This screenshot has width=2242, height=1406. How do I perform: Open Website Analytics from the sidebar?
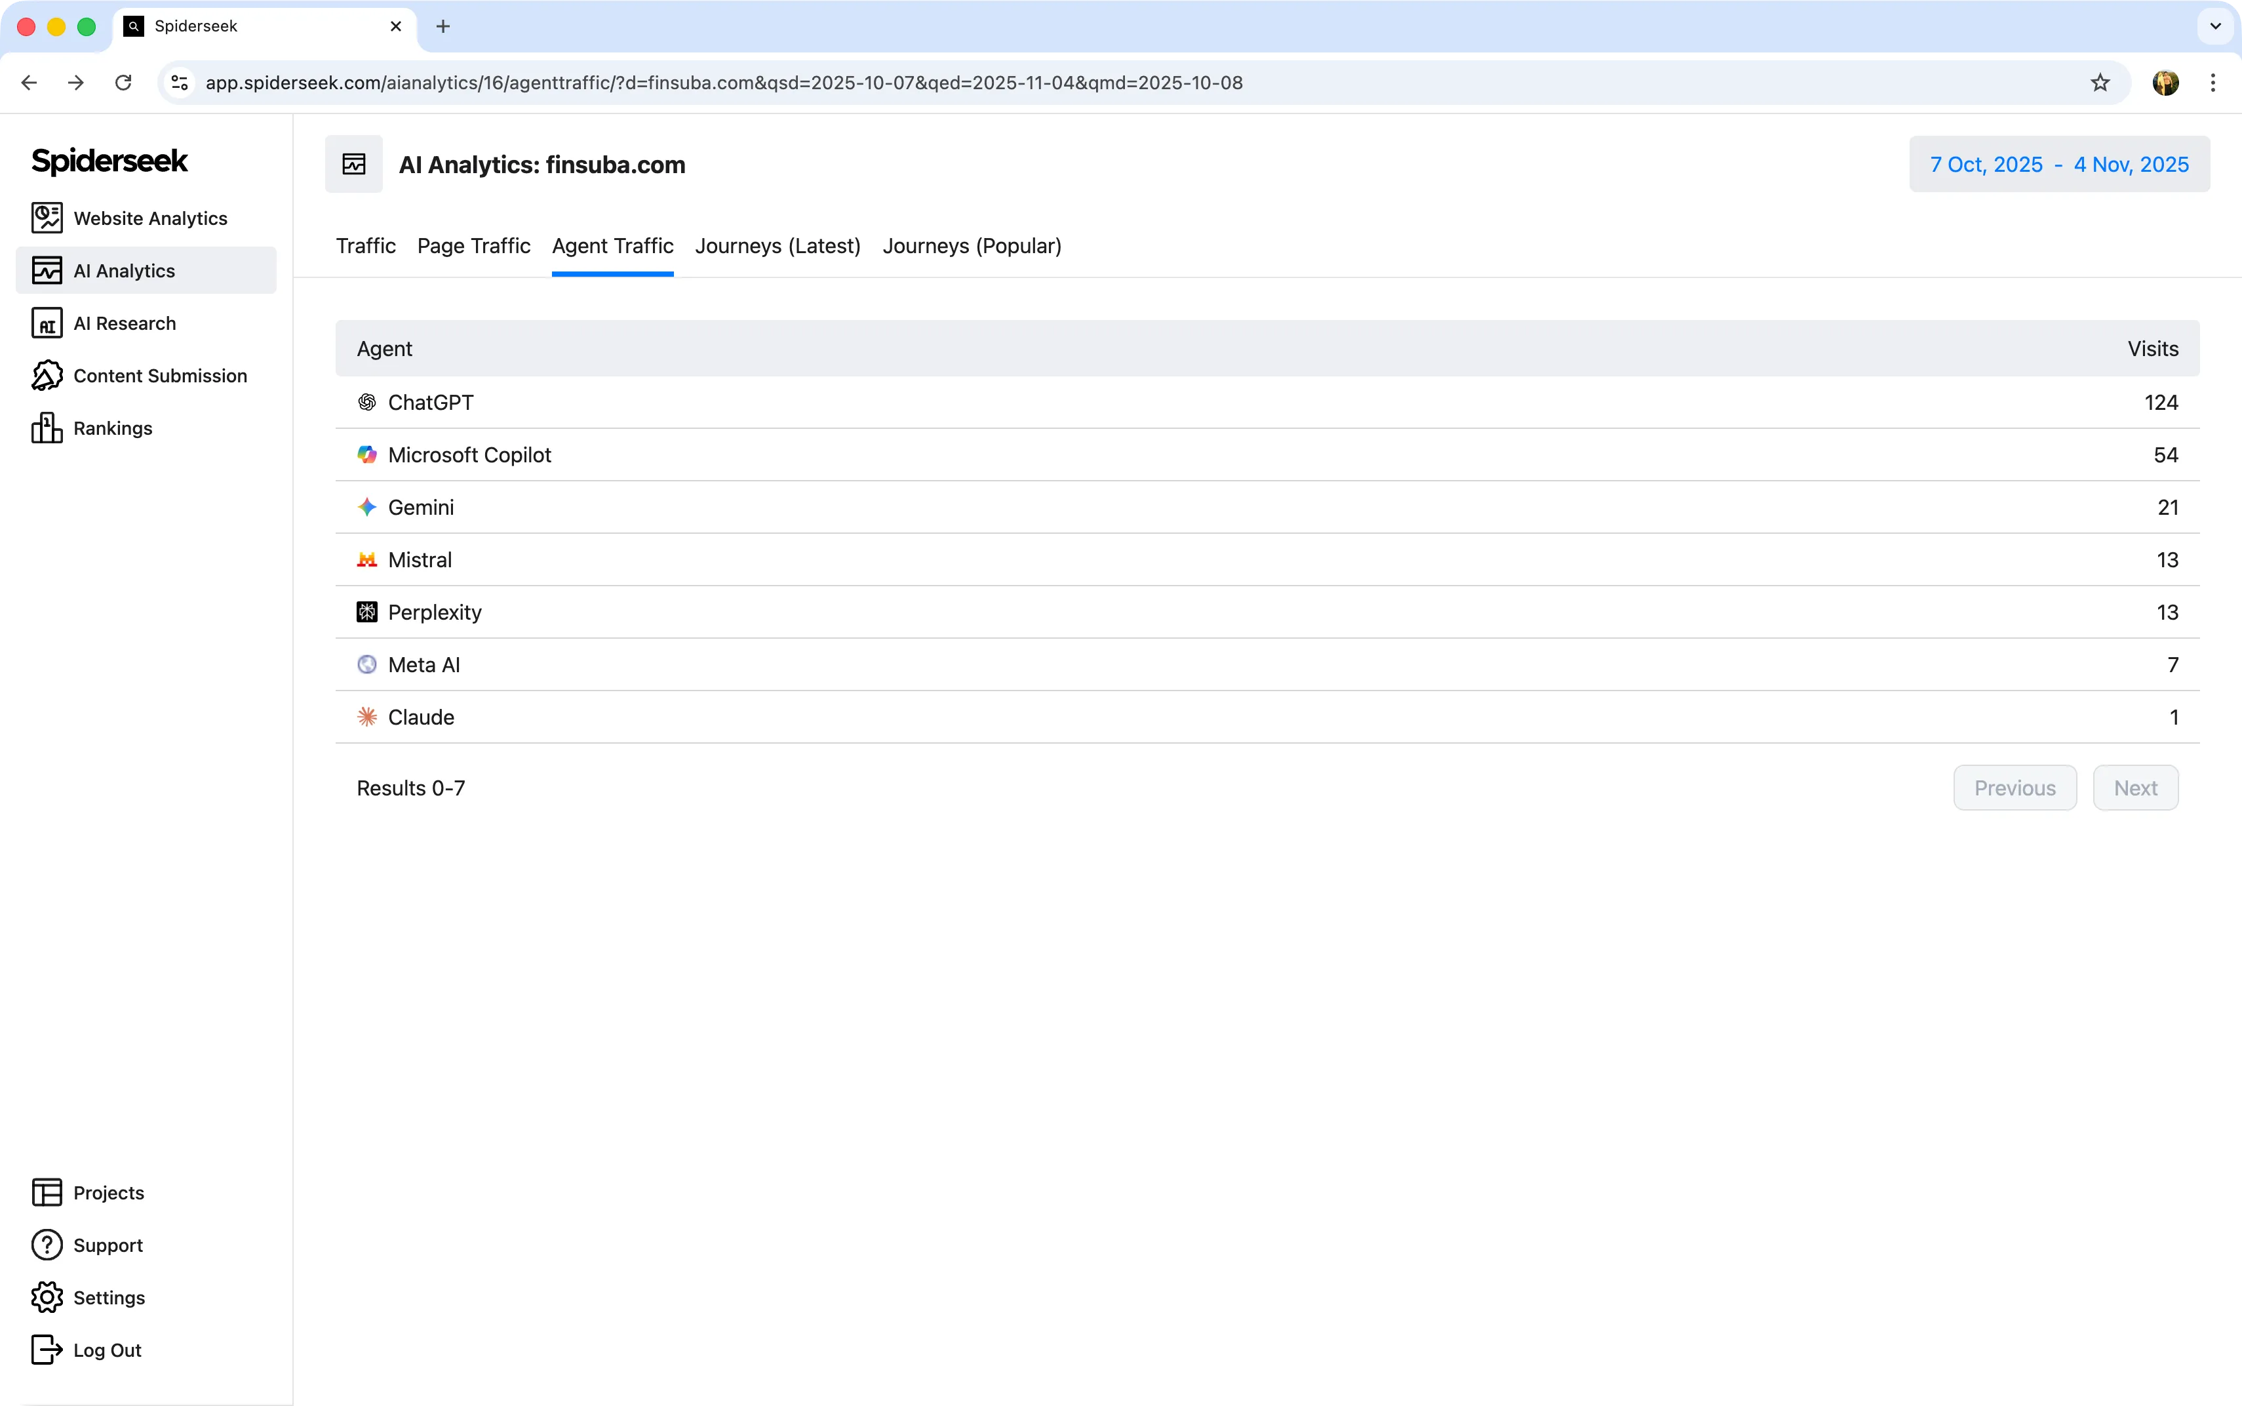[149, 218]
